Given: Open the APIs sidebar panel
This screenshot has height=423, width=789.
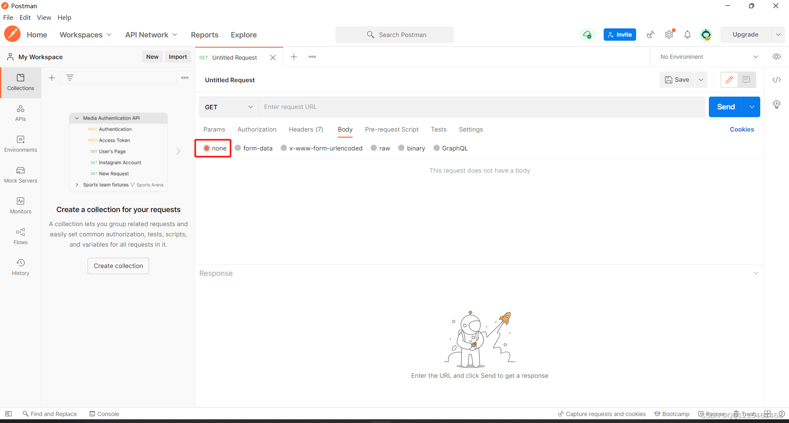Looking at the screenshot, I should [21, 113].
